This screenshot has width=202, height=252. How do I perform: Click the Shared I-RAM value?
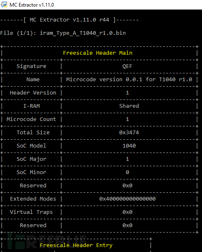coord(129,106)
